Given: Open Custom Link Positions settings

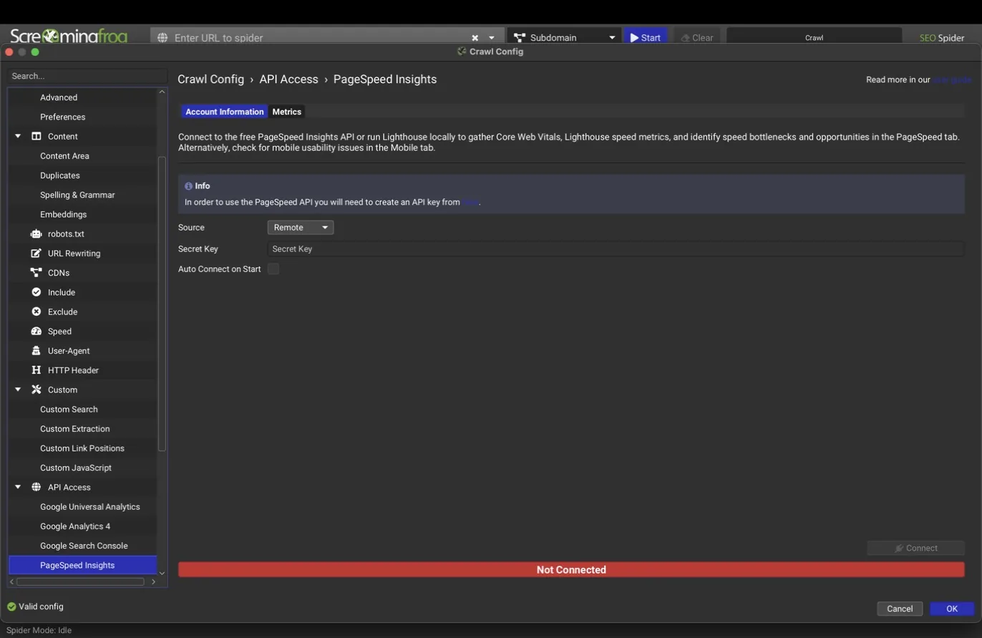Looking at the screenshot, I should pos(82,448).
